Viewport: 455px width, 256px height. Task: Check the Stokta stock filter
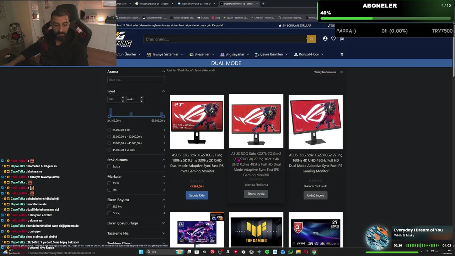[x=109, y=166]
